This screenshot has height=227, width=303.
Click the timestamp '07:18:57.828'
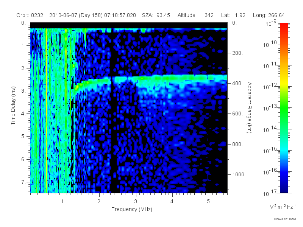coord(120,15)
